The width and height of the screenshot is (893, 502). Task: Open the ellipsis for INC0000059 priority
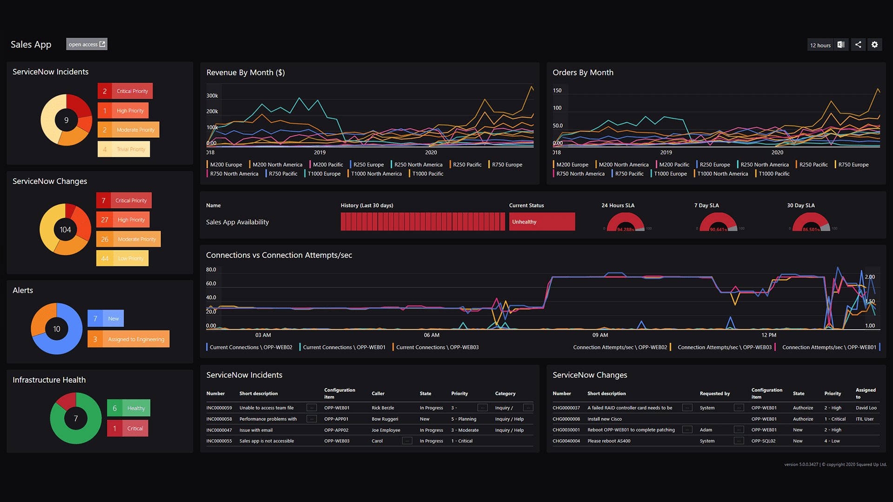(x=482, y=408)
